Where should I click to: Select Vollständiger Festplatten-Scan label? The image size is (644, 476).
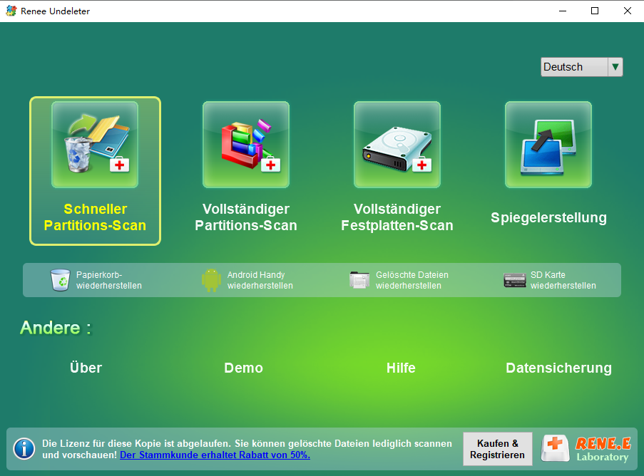pyautogui.click(x=397, y=217)
